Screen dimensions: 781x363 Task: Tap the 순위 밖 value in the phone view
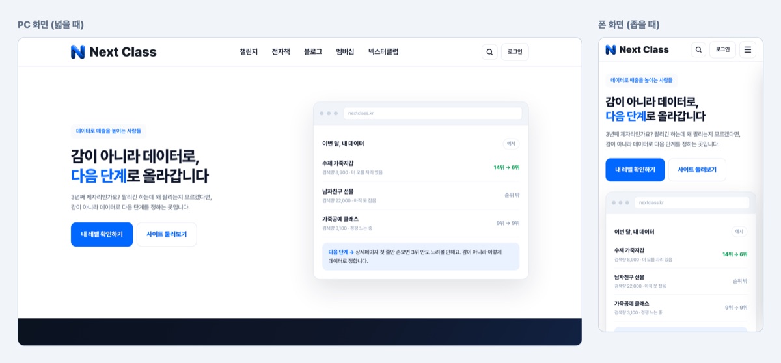tap(740, 281)
